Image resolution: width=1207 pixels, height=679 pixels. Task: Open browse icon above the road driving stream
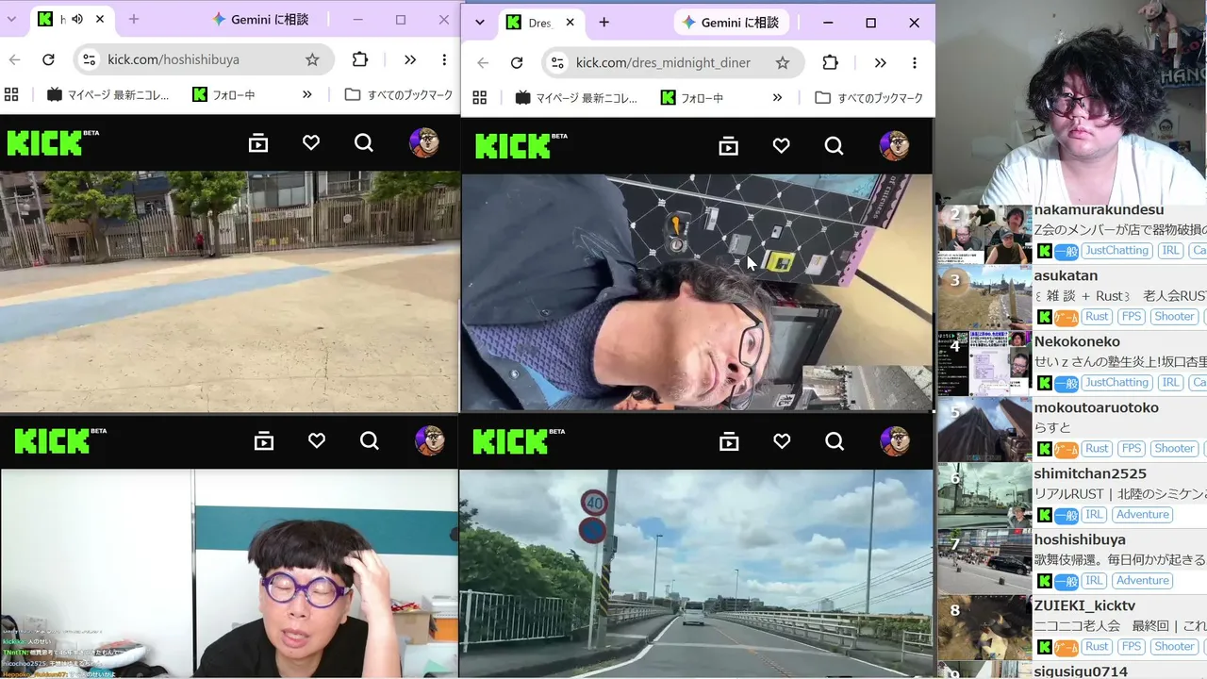728,441
